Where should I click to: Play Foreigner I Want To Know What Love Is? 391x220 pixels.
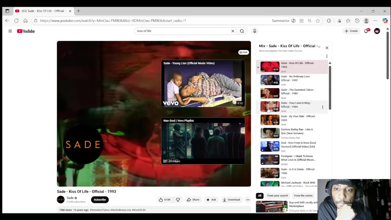click(292, 160)
